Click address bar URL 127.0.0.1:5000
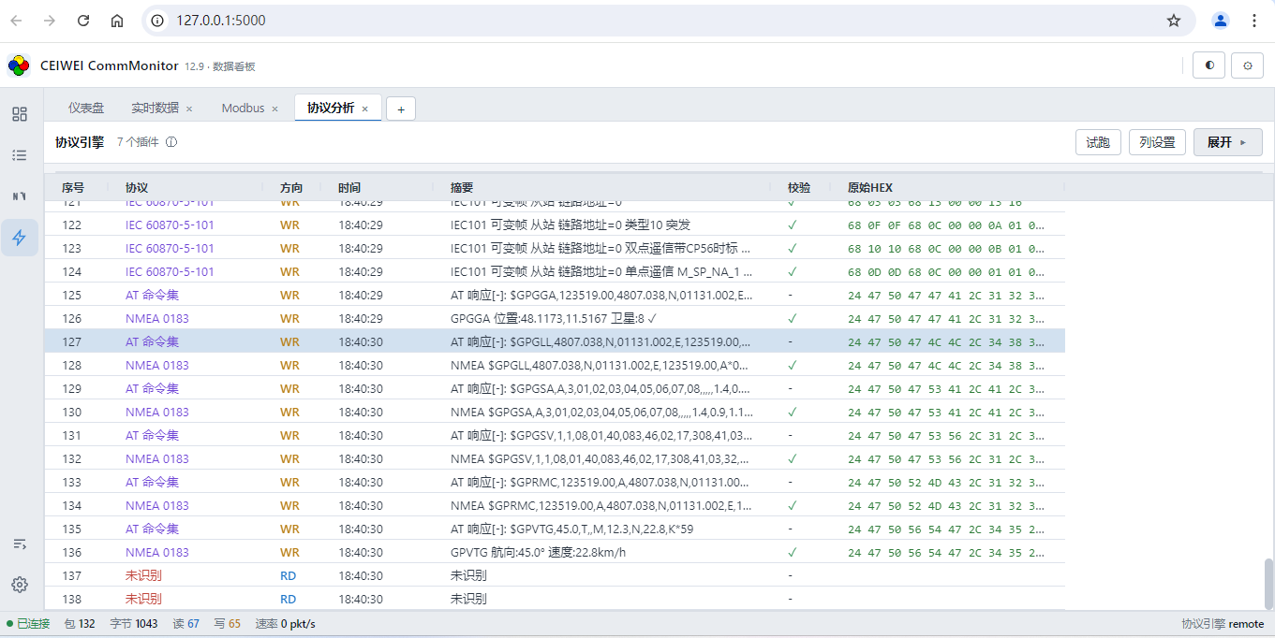Screen dimensions: 1275x638 pyautogui.click(x=221, y=21)
